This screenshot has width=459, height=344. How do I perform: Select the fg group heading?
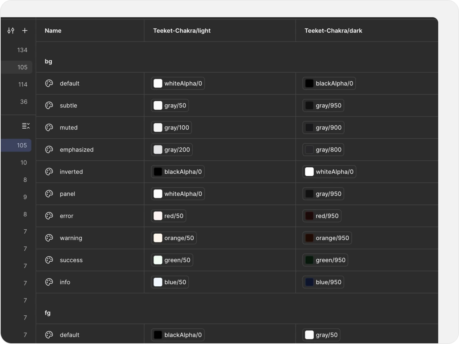[x=48, y=313]
